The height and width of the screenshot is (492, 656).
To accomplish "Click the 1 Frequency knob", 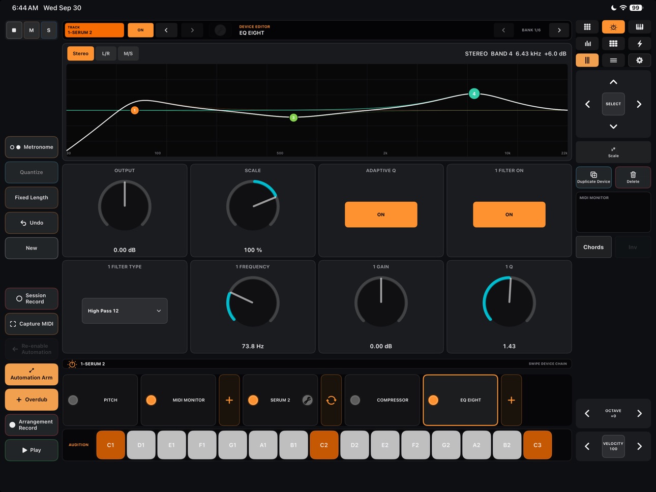I will (253, 302).
